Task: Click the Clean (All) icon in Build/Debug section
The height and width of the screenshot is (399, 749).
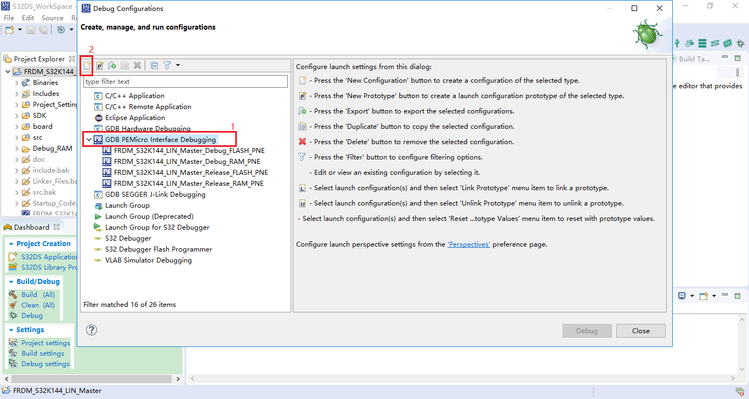Action: coord(13,305)
